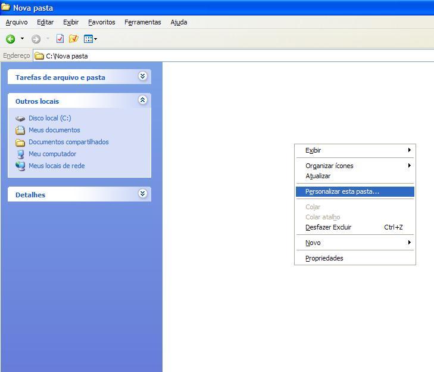Screen dimensions: 434x372
Task: Click the folder icon in the address bar
Action: point(39,56)
